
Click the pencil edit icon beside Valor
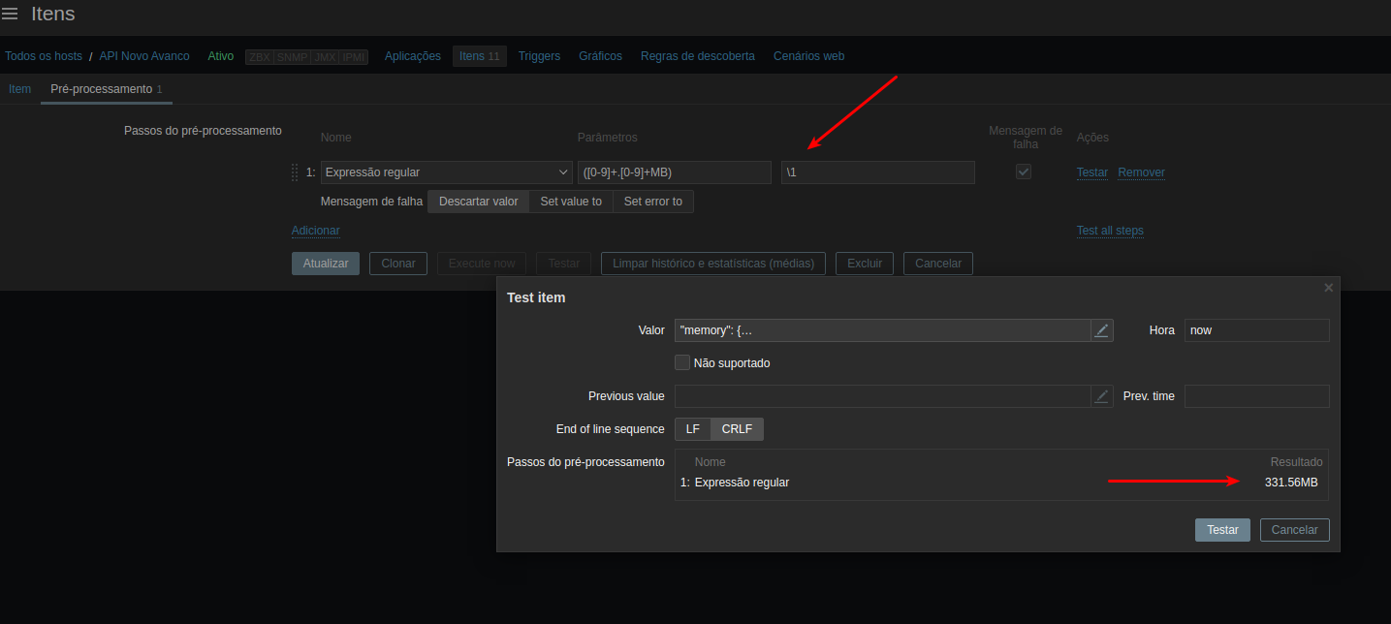coord(1101,330)
